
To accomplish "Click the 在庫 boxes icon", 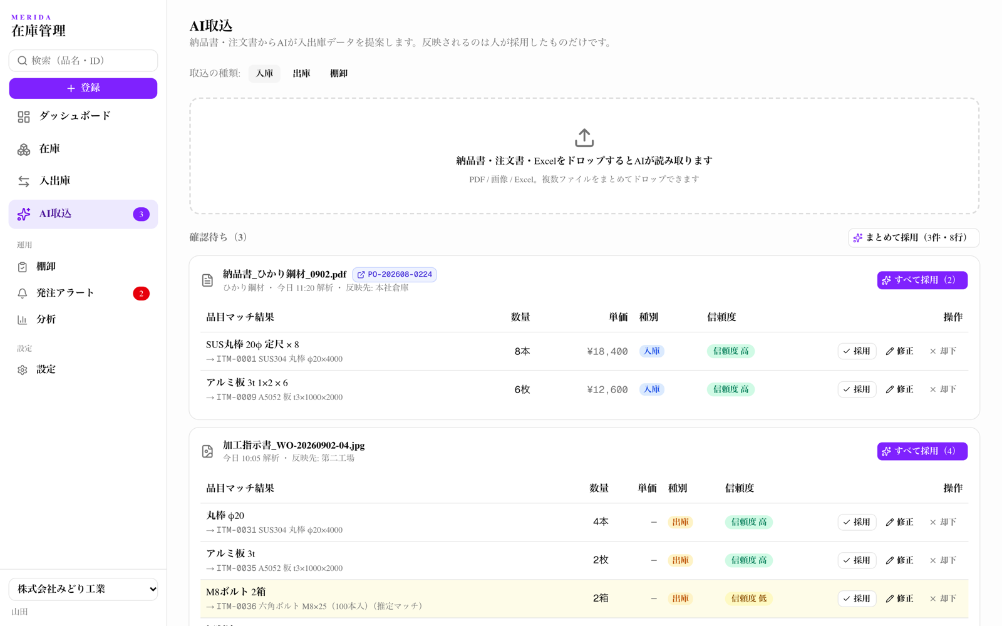I will tap(24, 149).
